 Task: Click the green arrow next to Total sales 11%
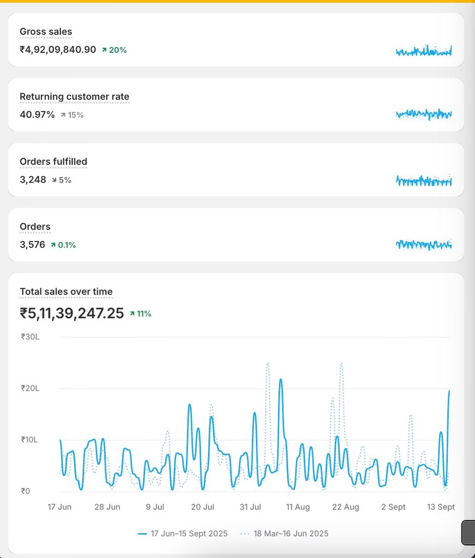coord(132,314)
